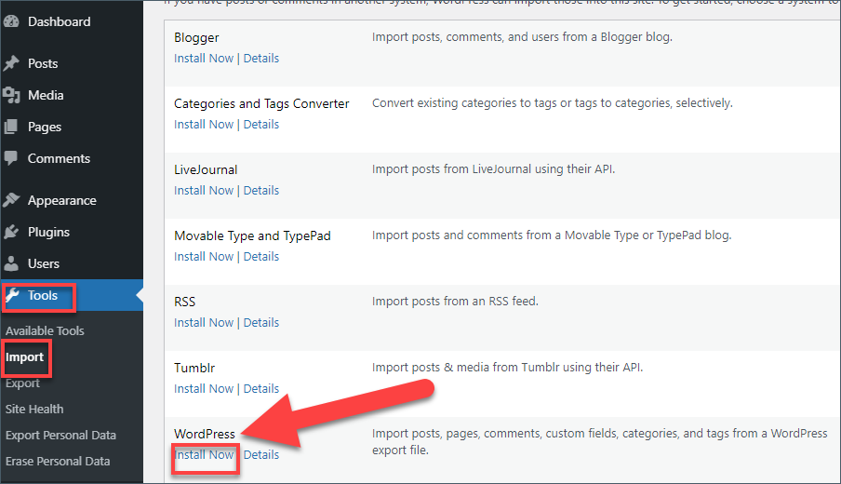Screen dimensions: 841x484
Task: Click the Posts pushpin icon
Action: tap(11, 63)
